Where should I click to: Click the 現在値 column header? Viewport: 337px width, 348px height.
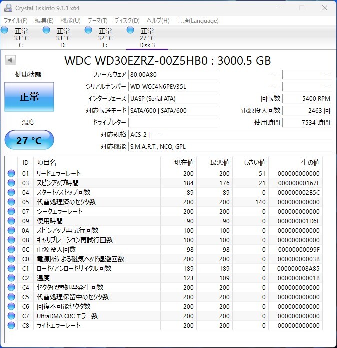179,162
